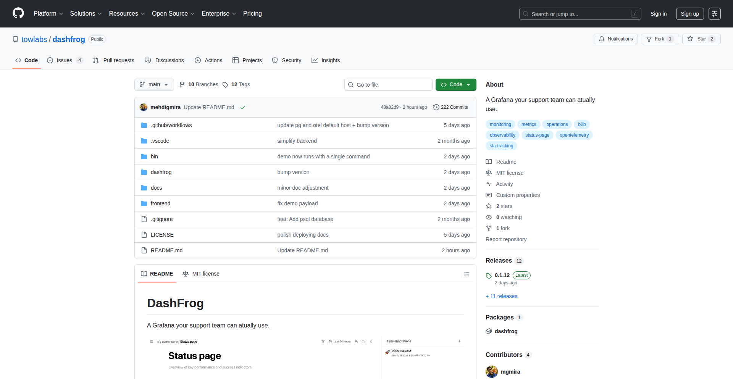Click the GitHub logo icon
733x379 pixels.
click(x=18, y=13)
